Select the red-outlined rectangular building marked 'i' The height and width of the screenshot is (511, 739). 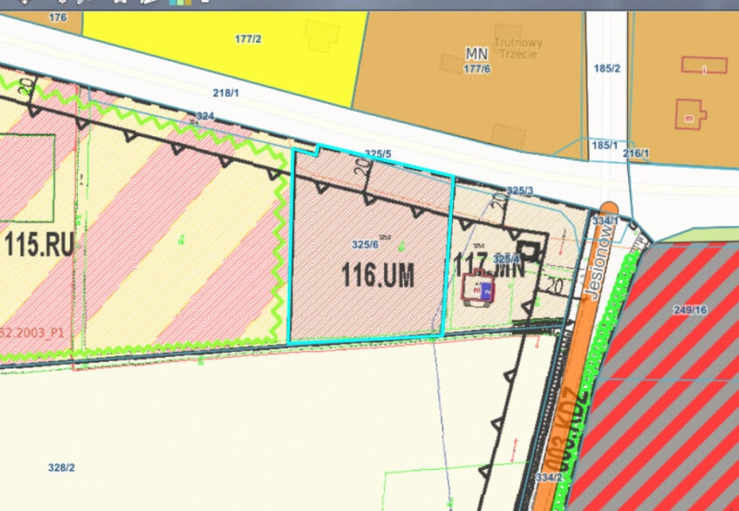tap(704, 65)
